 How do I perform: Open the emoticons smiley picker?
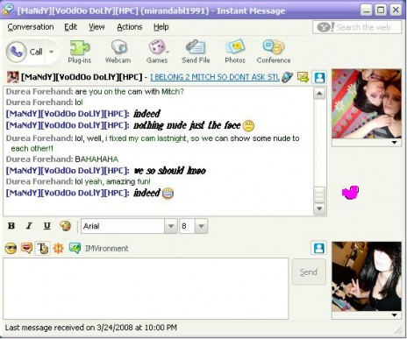point(11,249)
